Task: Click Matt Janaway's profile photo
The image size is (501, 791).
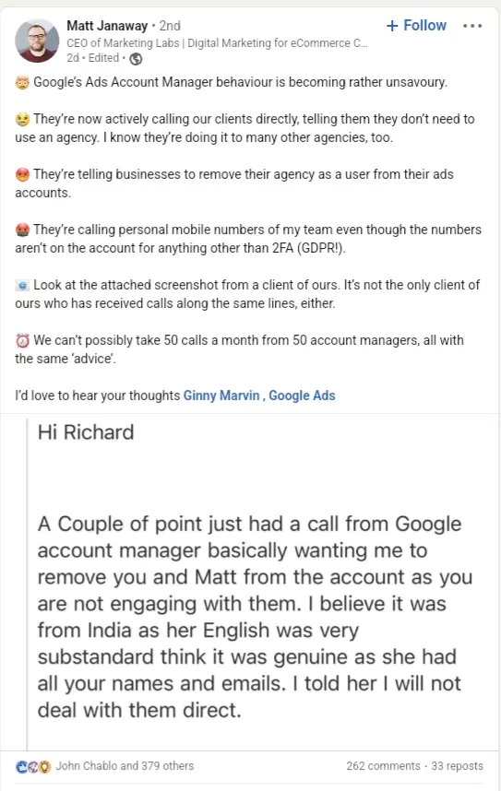Action: click(x=37, y=41)
